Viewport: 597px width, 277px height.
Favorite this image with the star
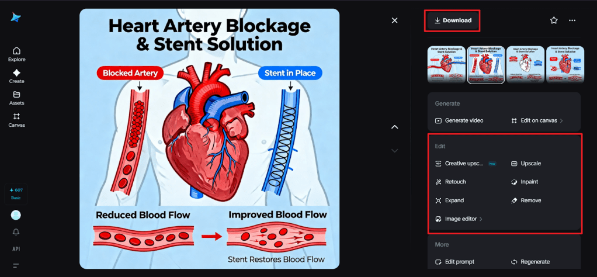(x=554, y=20)
